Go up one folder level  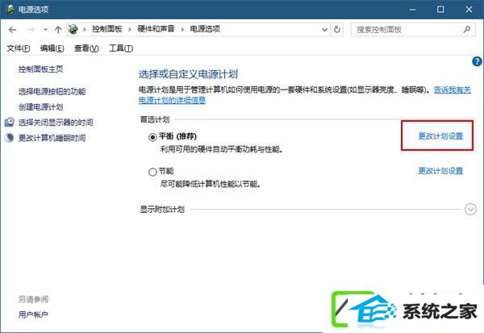(x=58, y=30)
